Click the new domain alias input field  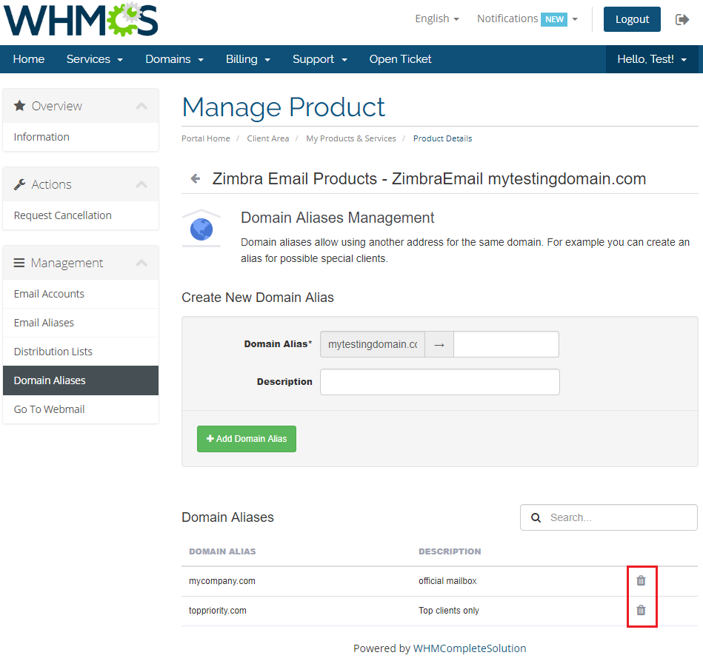click(x=506, y=344)
